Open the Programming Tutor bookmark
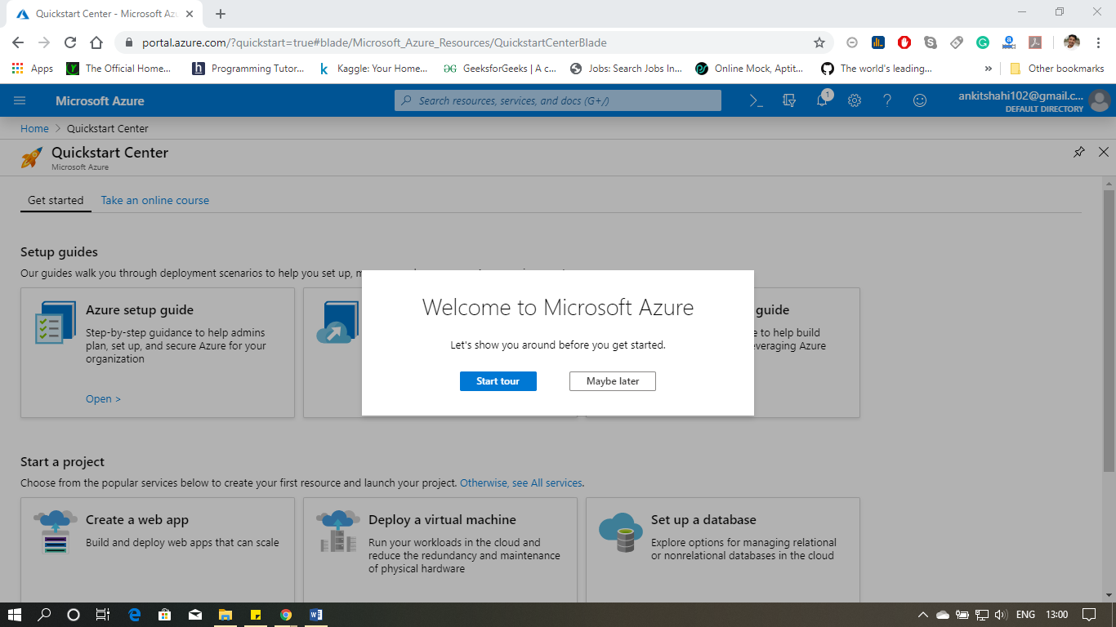The height and width of the screenshot is (627, 1116). 248,69
